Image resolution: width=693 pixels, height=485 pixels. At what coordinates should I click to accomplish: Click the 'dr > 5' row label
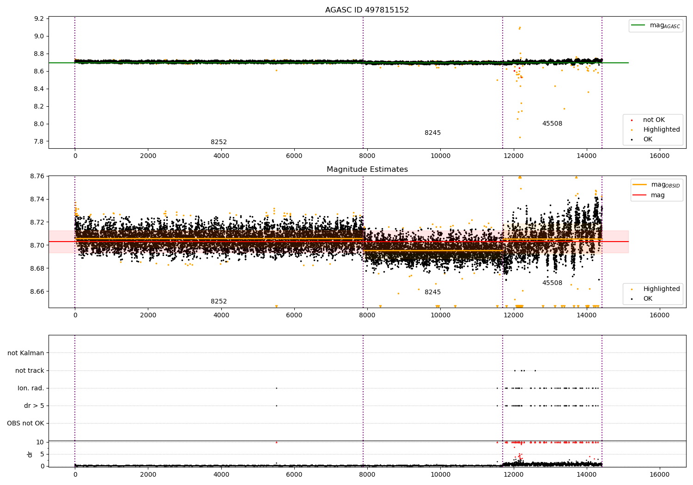coord(34,406)
